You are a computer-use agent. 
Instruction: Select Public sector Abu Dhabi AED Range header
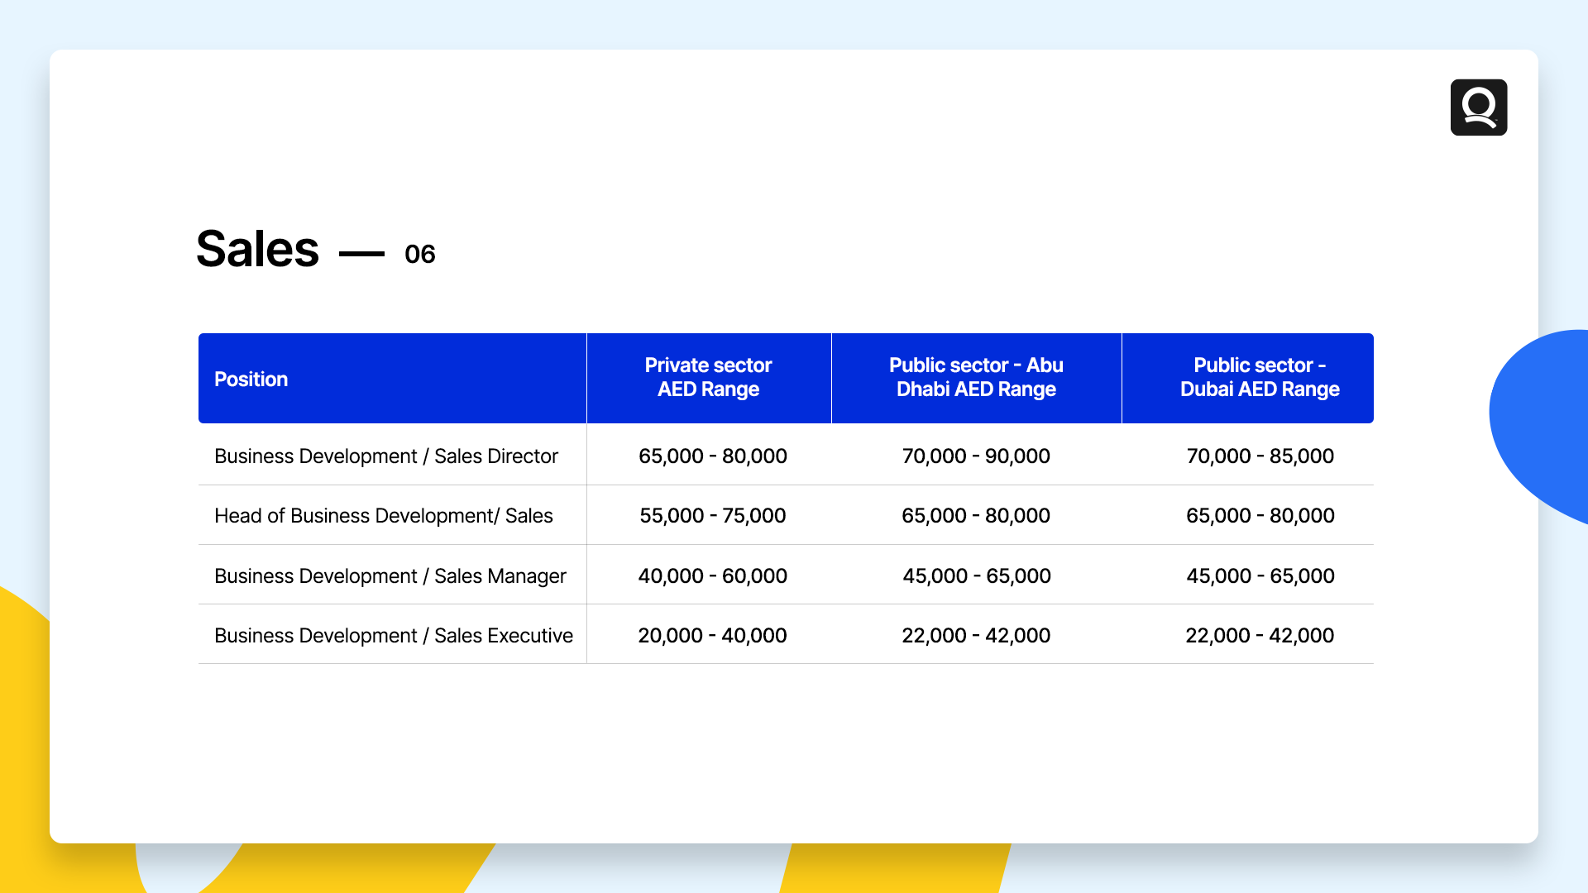click(976, 377)
